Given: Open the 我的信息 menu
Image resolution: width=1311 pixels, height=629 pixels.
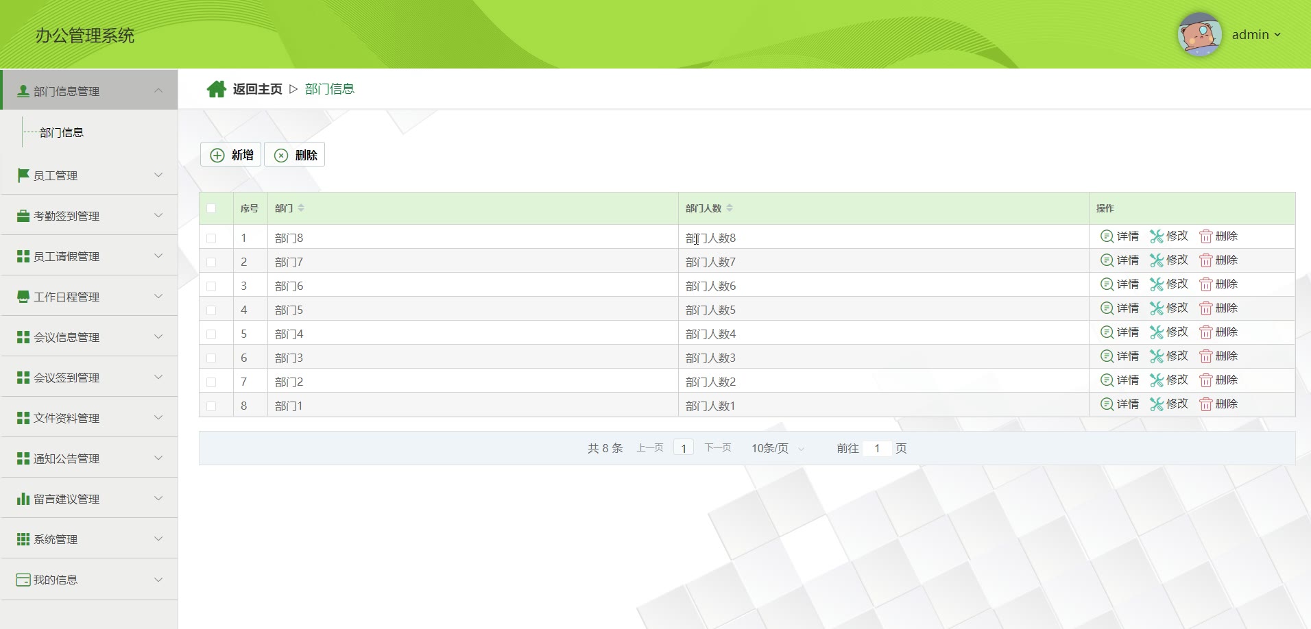Looking at the screenshot, I should pyautogui.click(x=89, y=580).
